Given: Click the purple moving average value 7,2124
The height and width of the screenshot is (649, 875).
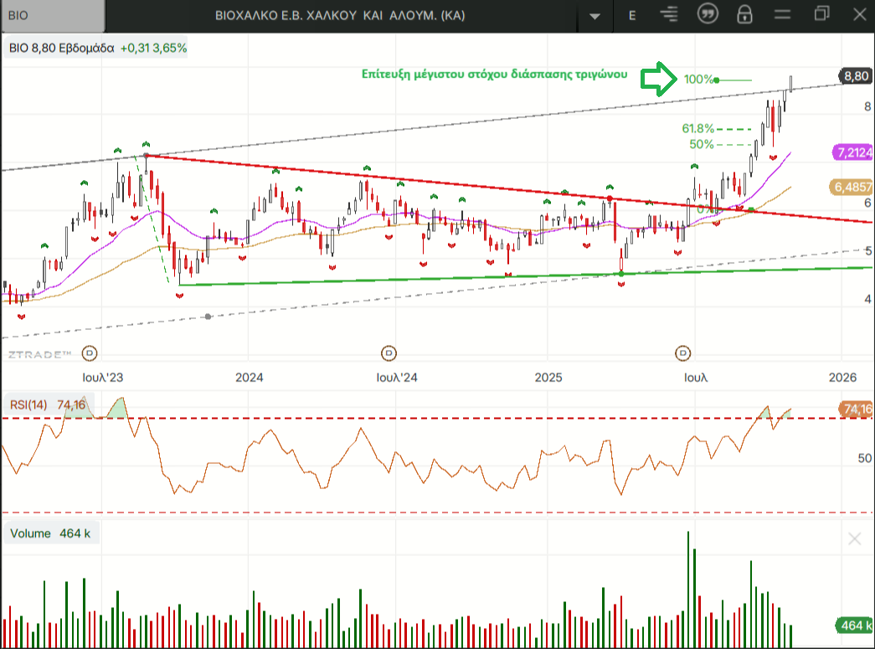Looking at the screenshot, I should coord(853,152).
